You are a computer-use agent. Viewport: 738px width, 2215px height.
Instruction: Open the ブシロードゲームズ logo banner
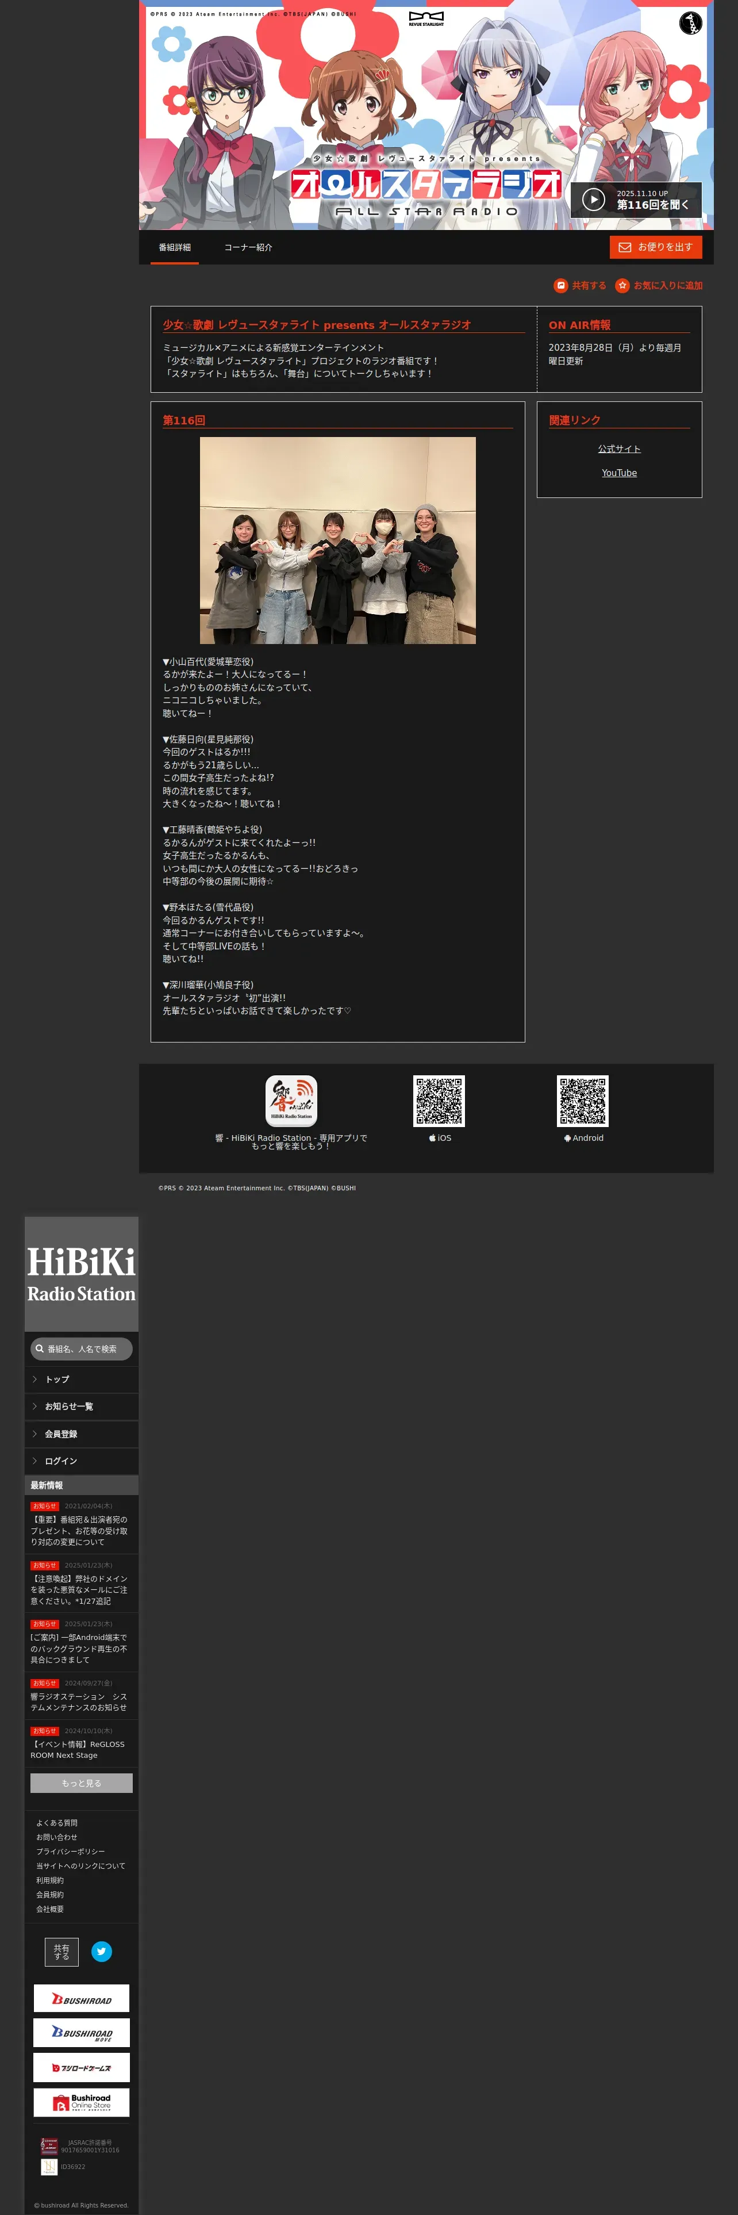[82, 2067]
